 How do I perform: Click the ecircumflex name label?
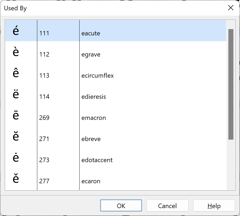coord(98,76)
